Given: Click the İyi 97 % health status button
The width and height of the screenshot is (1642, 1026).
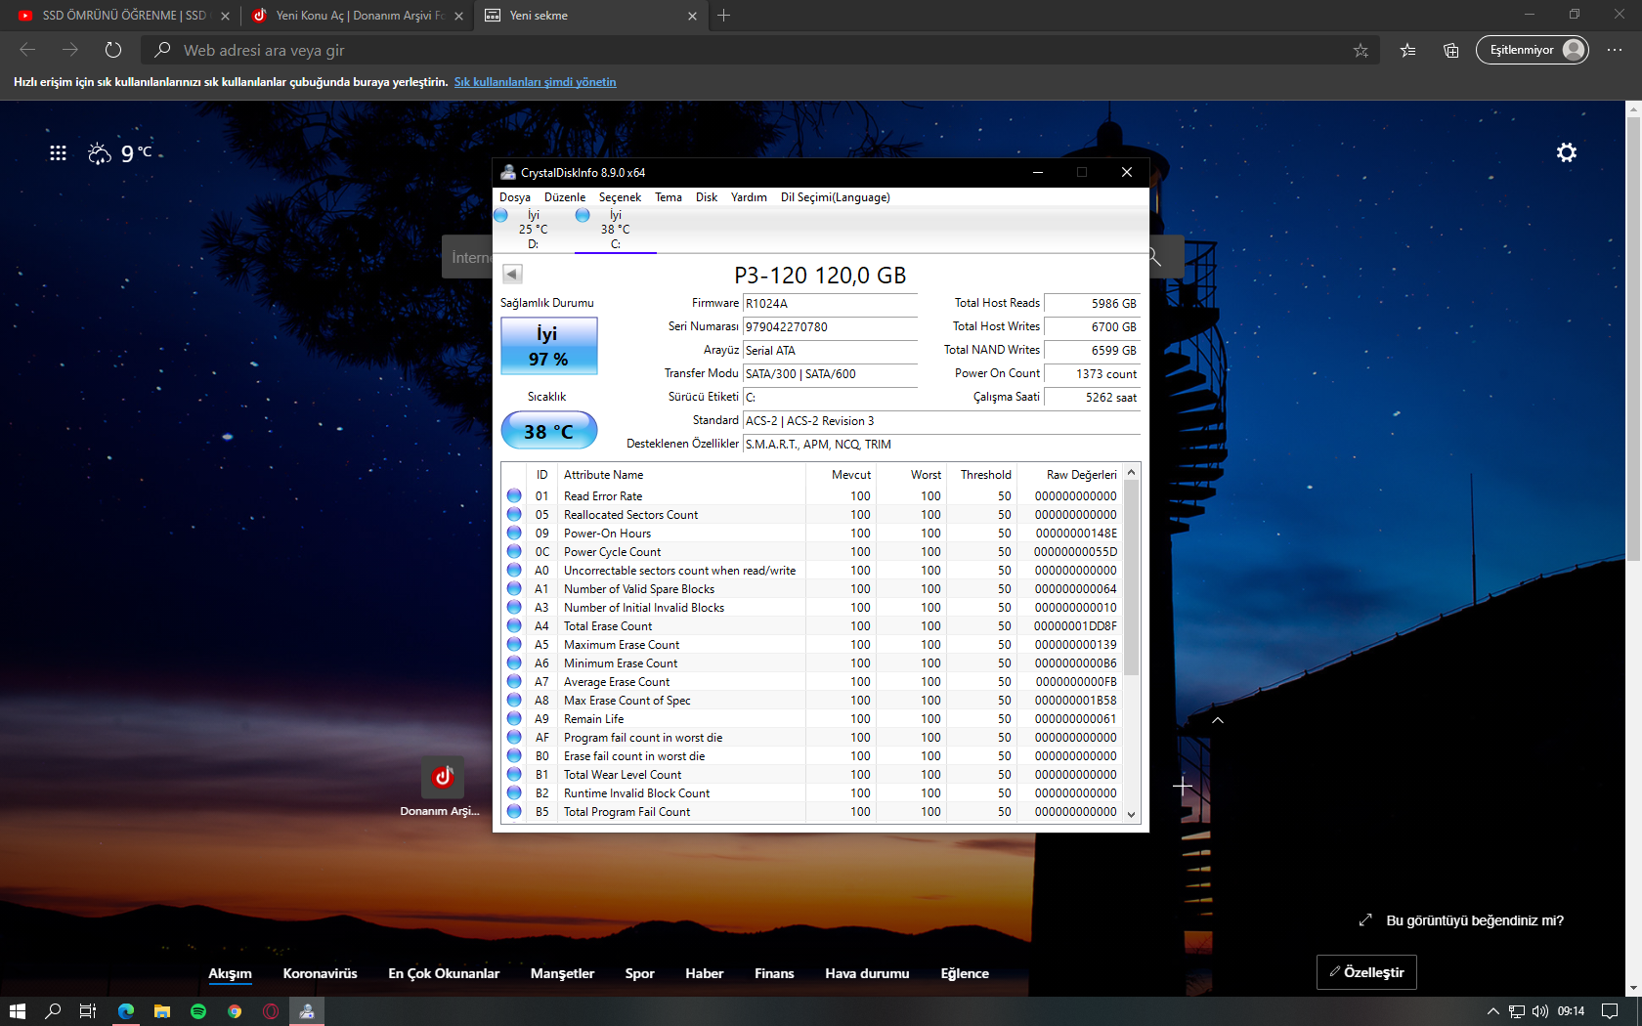Looking at the screenshot, I should pos(548,346).
